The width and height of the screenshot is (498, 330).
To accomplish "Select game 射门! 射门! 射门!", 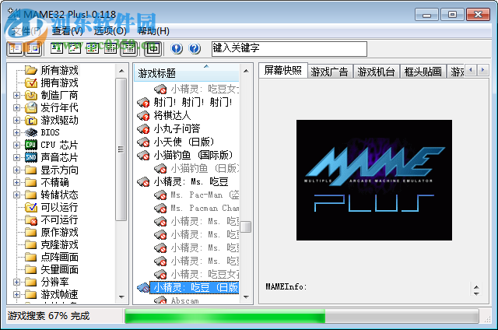I will tap(193, 102).
